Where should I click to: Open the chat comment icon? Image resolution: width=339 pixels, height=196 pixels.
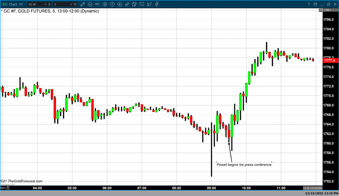tap(142, 4)
